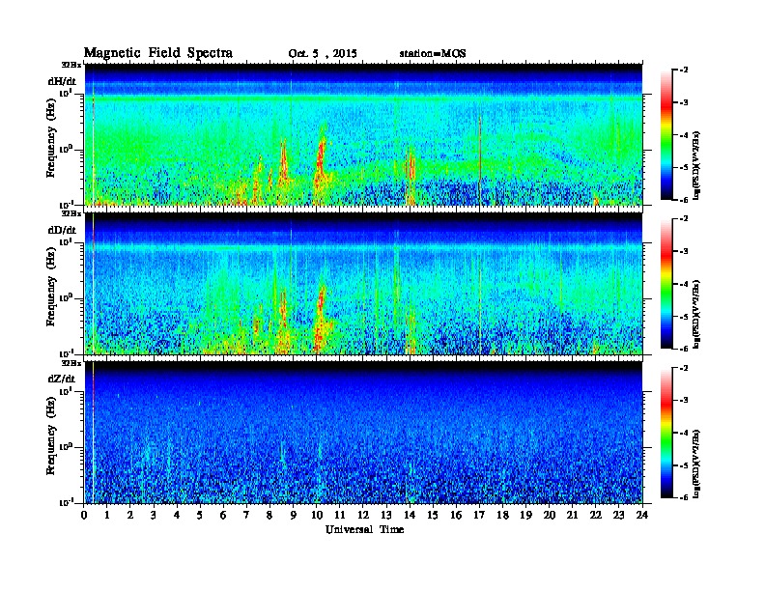Click hour tick label "24" on time axis
Image resolution: width=765 pixels, height=591 pixels.
tap(642, 516)
